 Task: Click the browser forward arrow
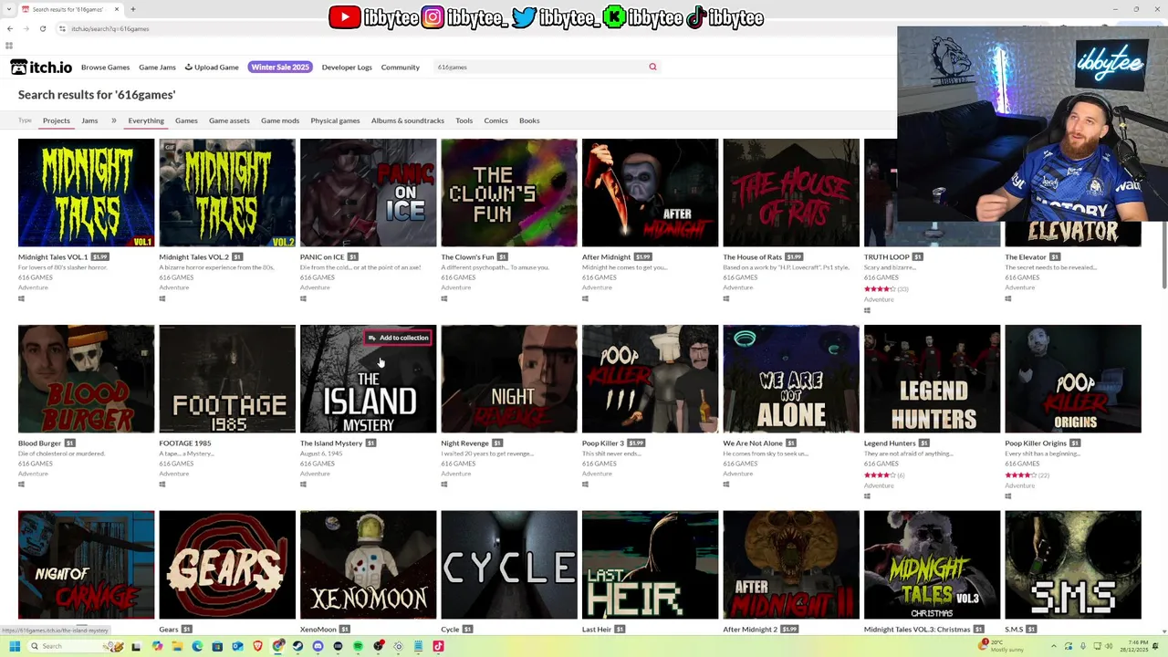26,28
